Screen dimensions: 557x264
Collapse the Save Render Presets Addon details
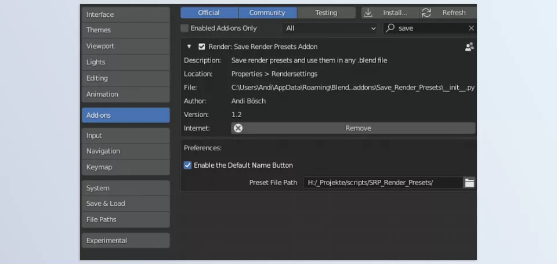coord(189,47)
